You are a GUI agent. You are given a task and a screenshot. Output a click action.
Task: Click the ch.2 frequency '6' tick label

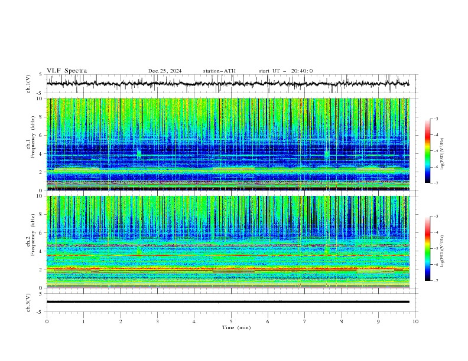(x=42, y=233)
